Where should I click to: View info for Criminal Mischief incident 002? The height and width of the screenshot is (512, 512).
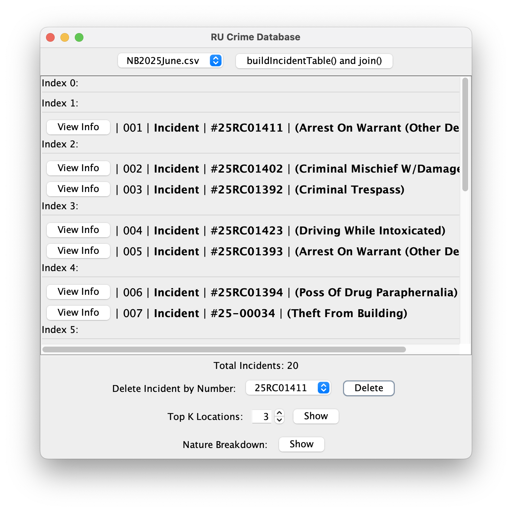pyautogui.click(x=78, y=168)
